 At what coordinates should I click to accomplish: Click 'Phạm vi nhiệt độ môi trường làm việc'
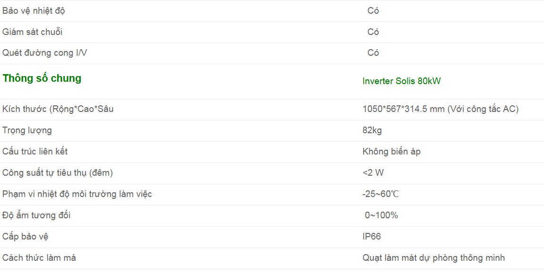click(x=77, y=194)
